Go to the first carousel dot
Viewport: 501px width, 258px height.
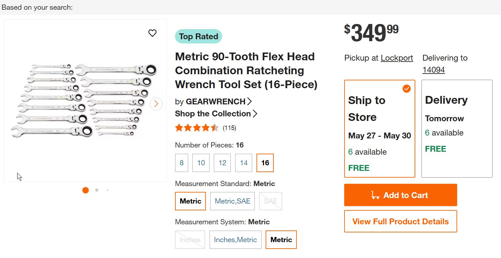click(x=86, y=190)
